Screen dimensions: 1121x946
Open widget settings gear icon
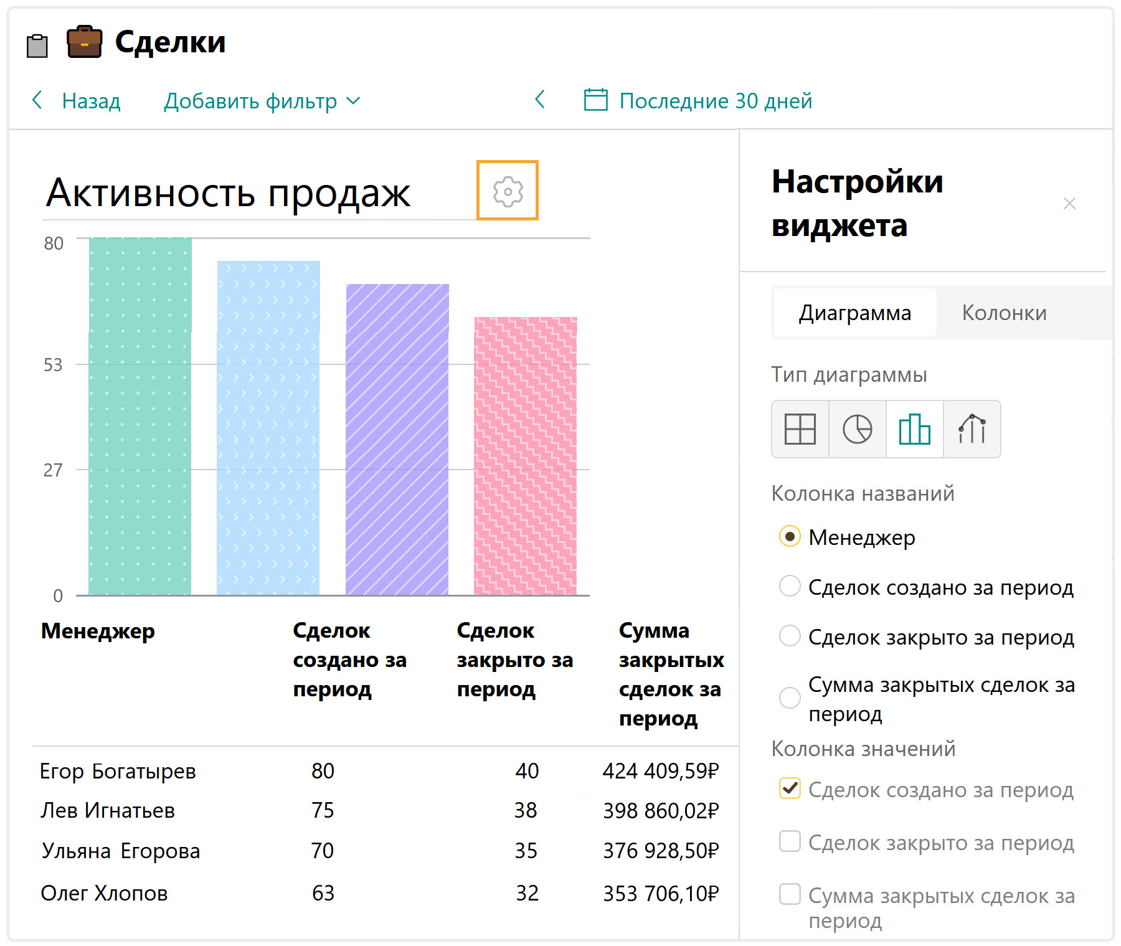click(508, 191)
